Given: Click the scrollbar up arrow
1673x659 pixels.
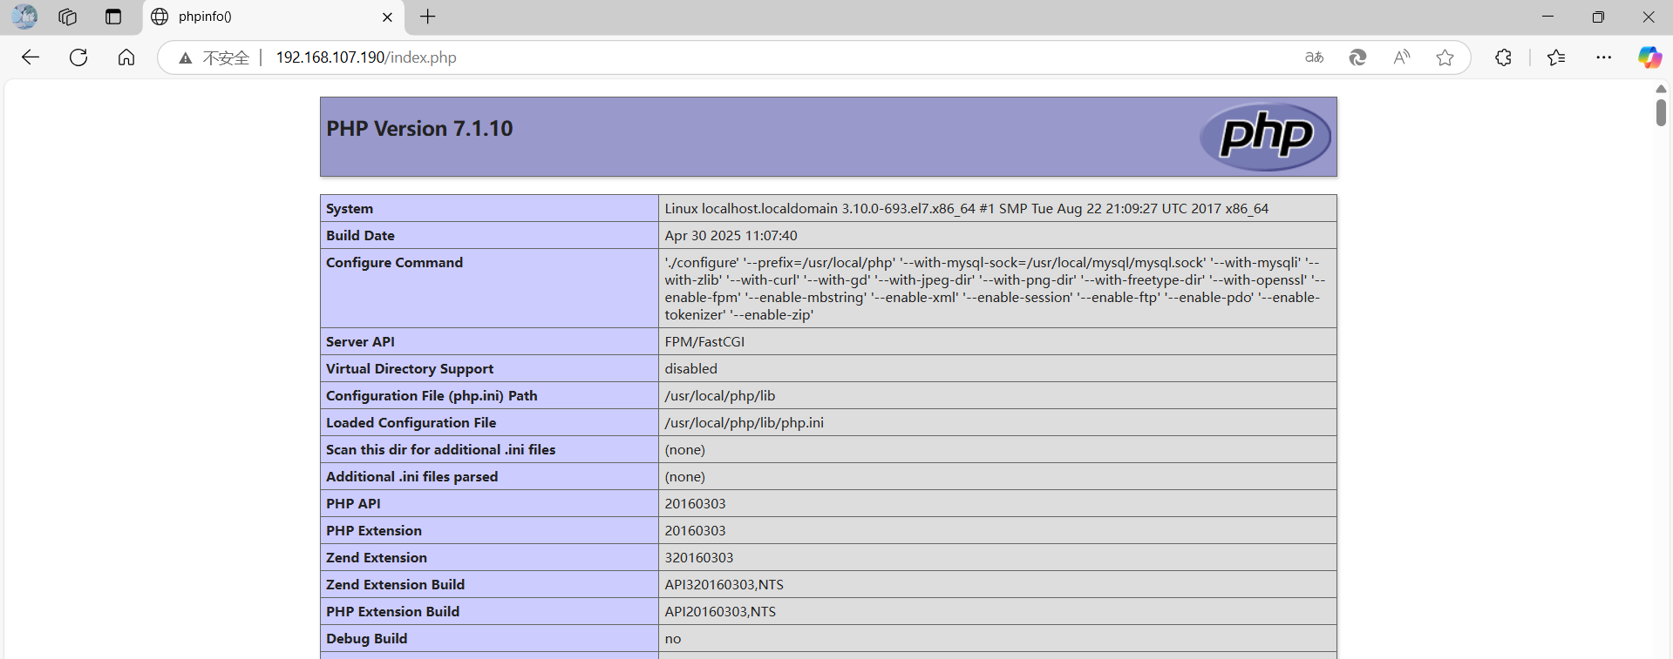Looking at the screenshot, I should pyautogui.click(x=1661, y=89).
